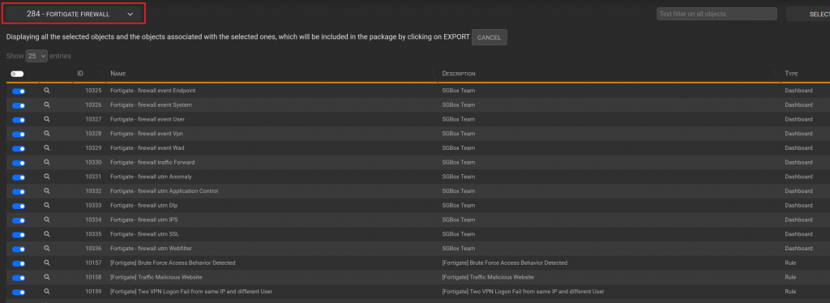Select Dashboard type in firewall utm SSL row

(798, 233)
